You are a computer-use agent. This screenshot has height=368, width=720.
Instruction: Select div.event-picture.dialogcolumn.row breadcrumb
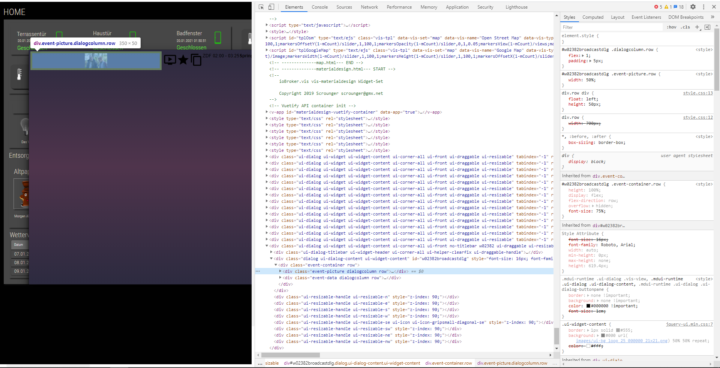click(x=512, y=363)
